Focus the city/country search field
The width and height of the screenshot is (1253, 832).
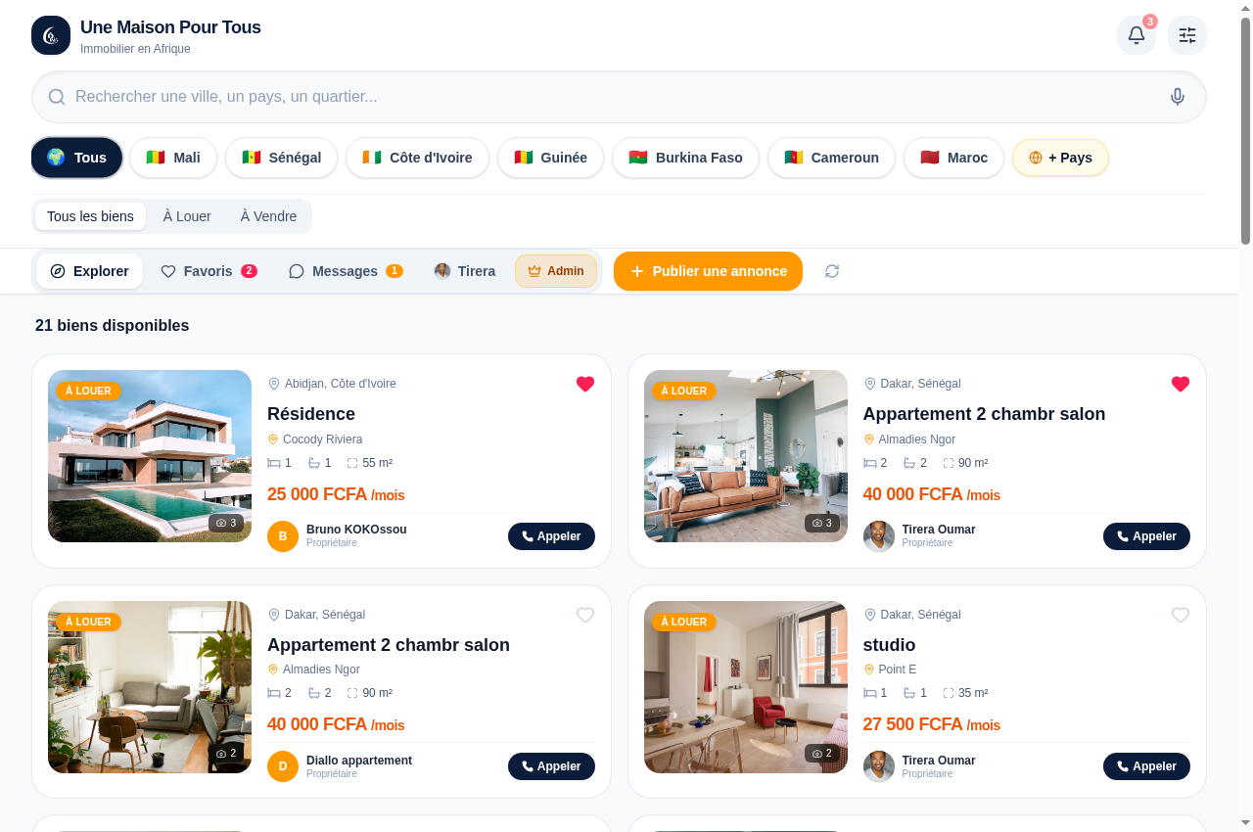pyautogui.click(x=619, y=97)
